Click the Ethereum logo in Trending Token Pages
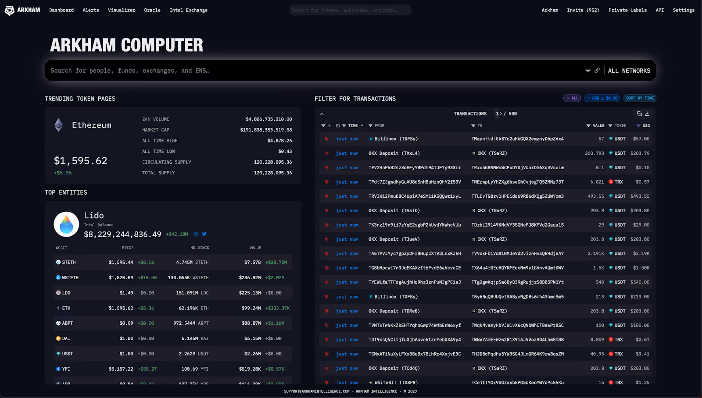Viewport: 702px width, 398px height. point(57,124)
